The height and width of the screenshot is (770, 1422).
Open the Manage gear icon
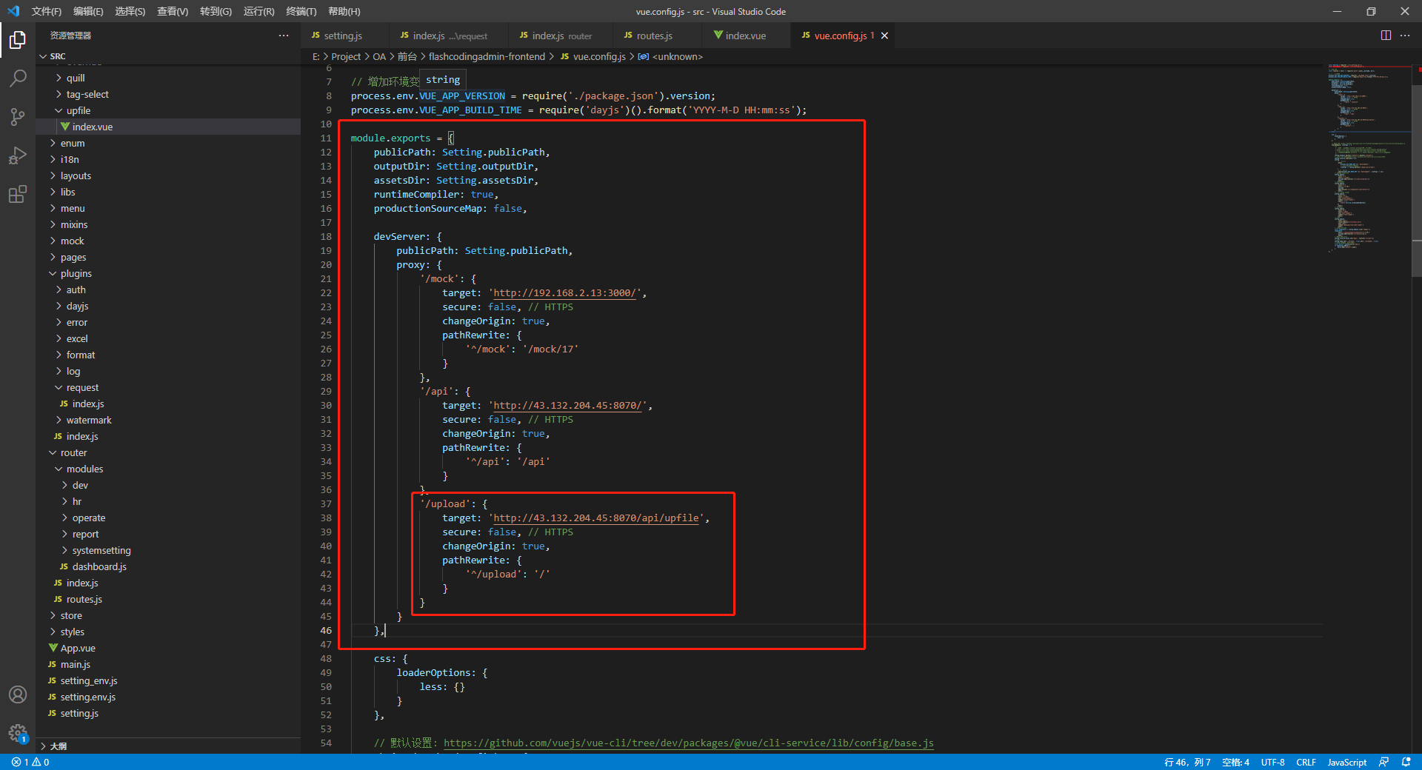coord(18,733)
